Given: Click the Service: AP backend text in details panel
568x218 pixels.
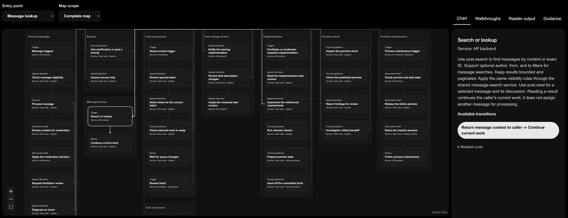Looking at the screenshot, I should tap(476, 49).
